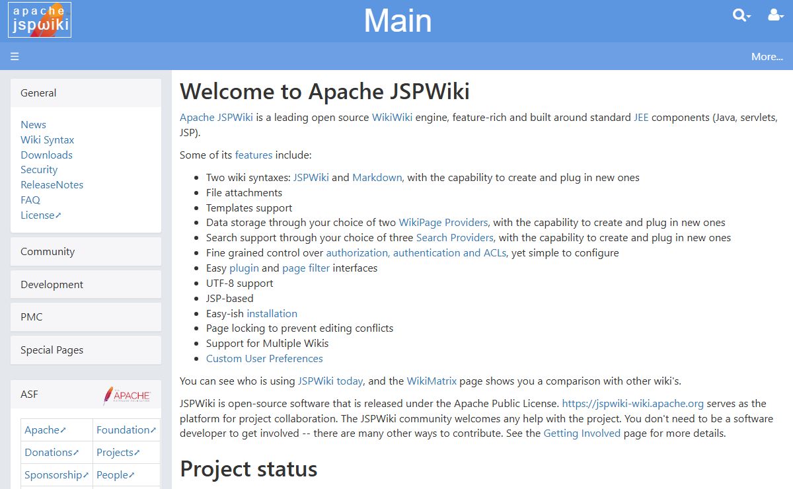The height and width of the screenshot is (489, 793).
Task: Open the News sidebar link
Action: (33, 125)
